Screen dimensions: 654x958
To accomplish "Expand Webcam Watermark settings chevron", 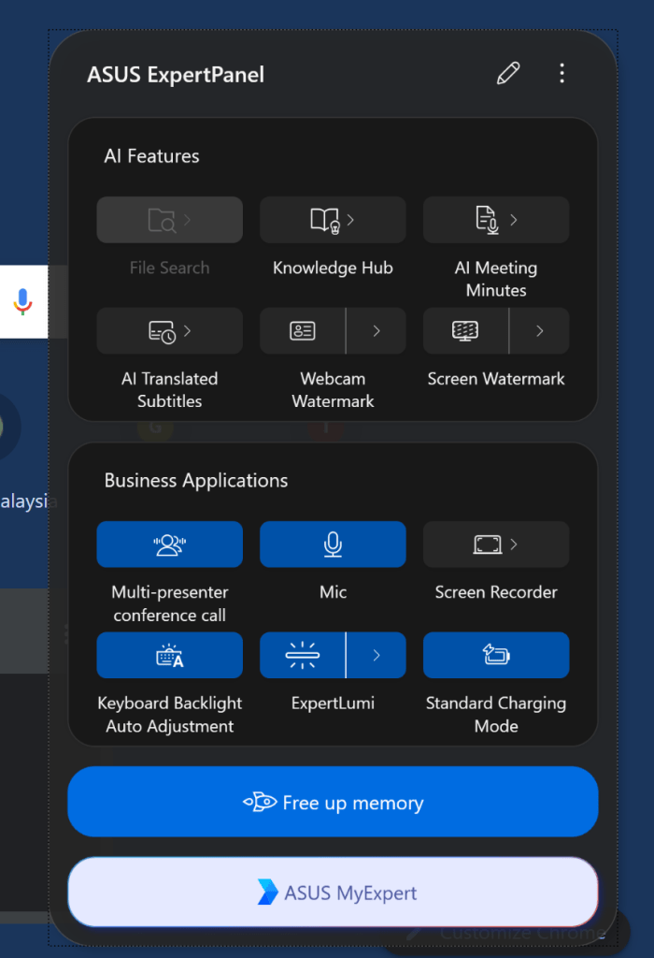I will [x=377, y=330].
